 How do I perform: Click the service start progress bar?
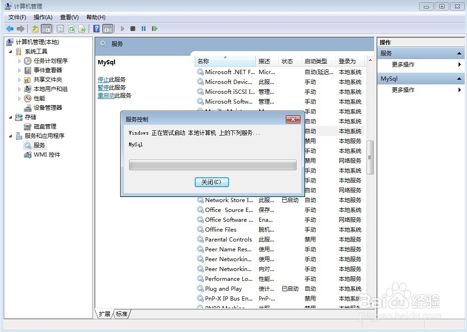coord(213,165)
